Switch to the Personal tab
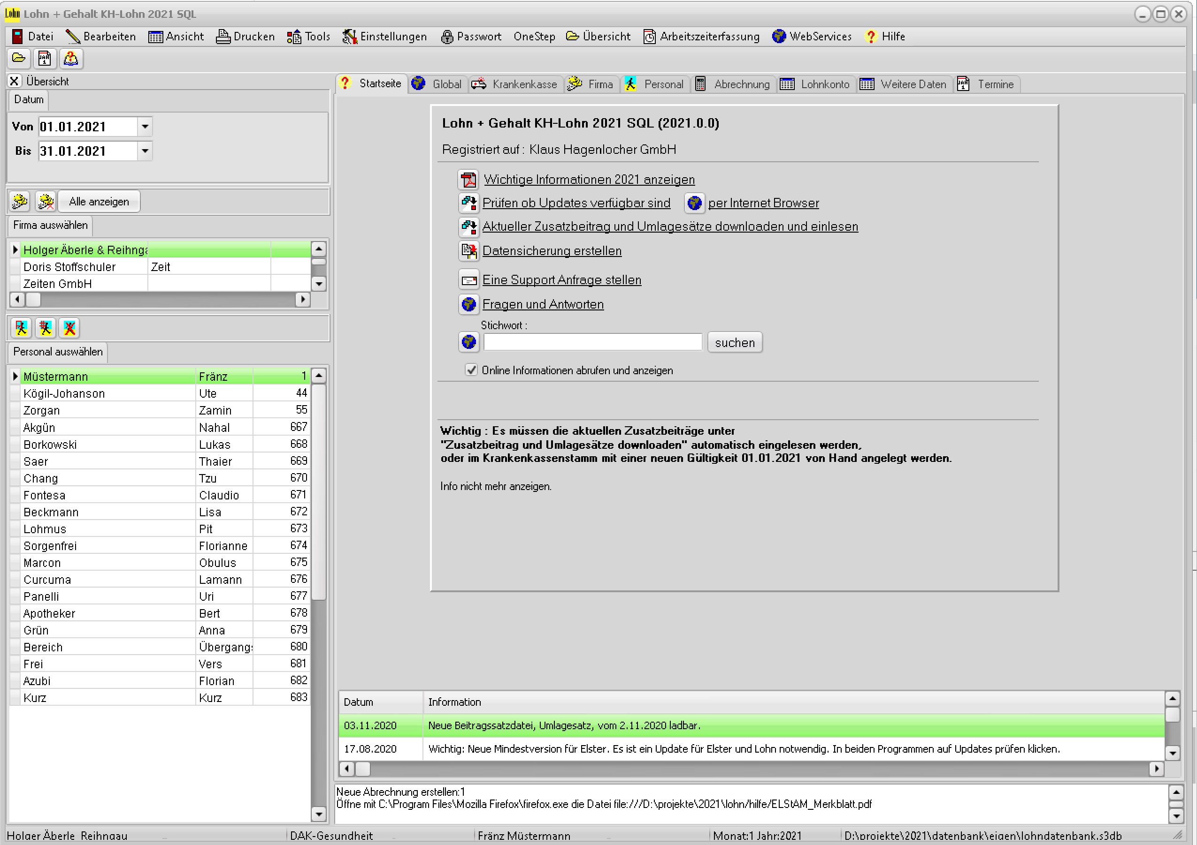The image size is (1197, 845). click(655, 84)
